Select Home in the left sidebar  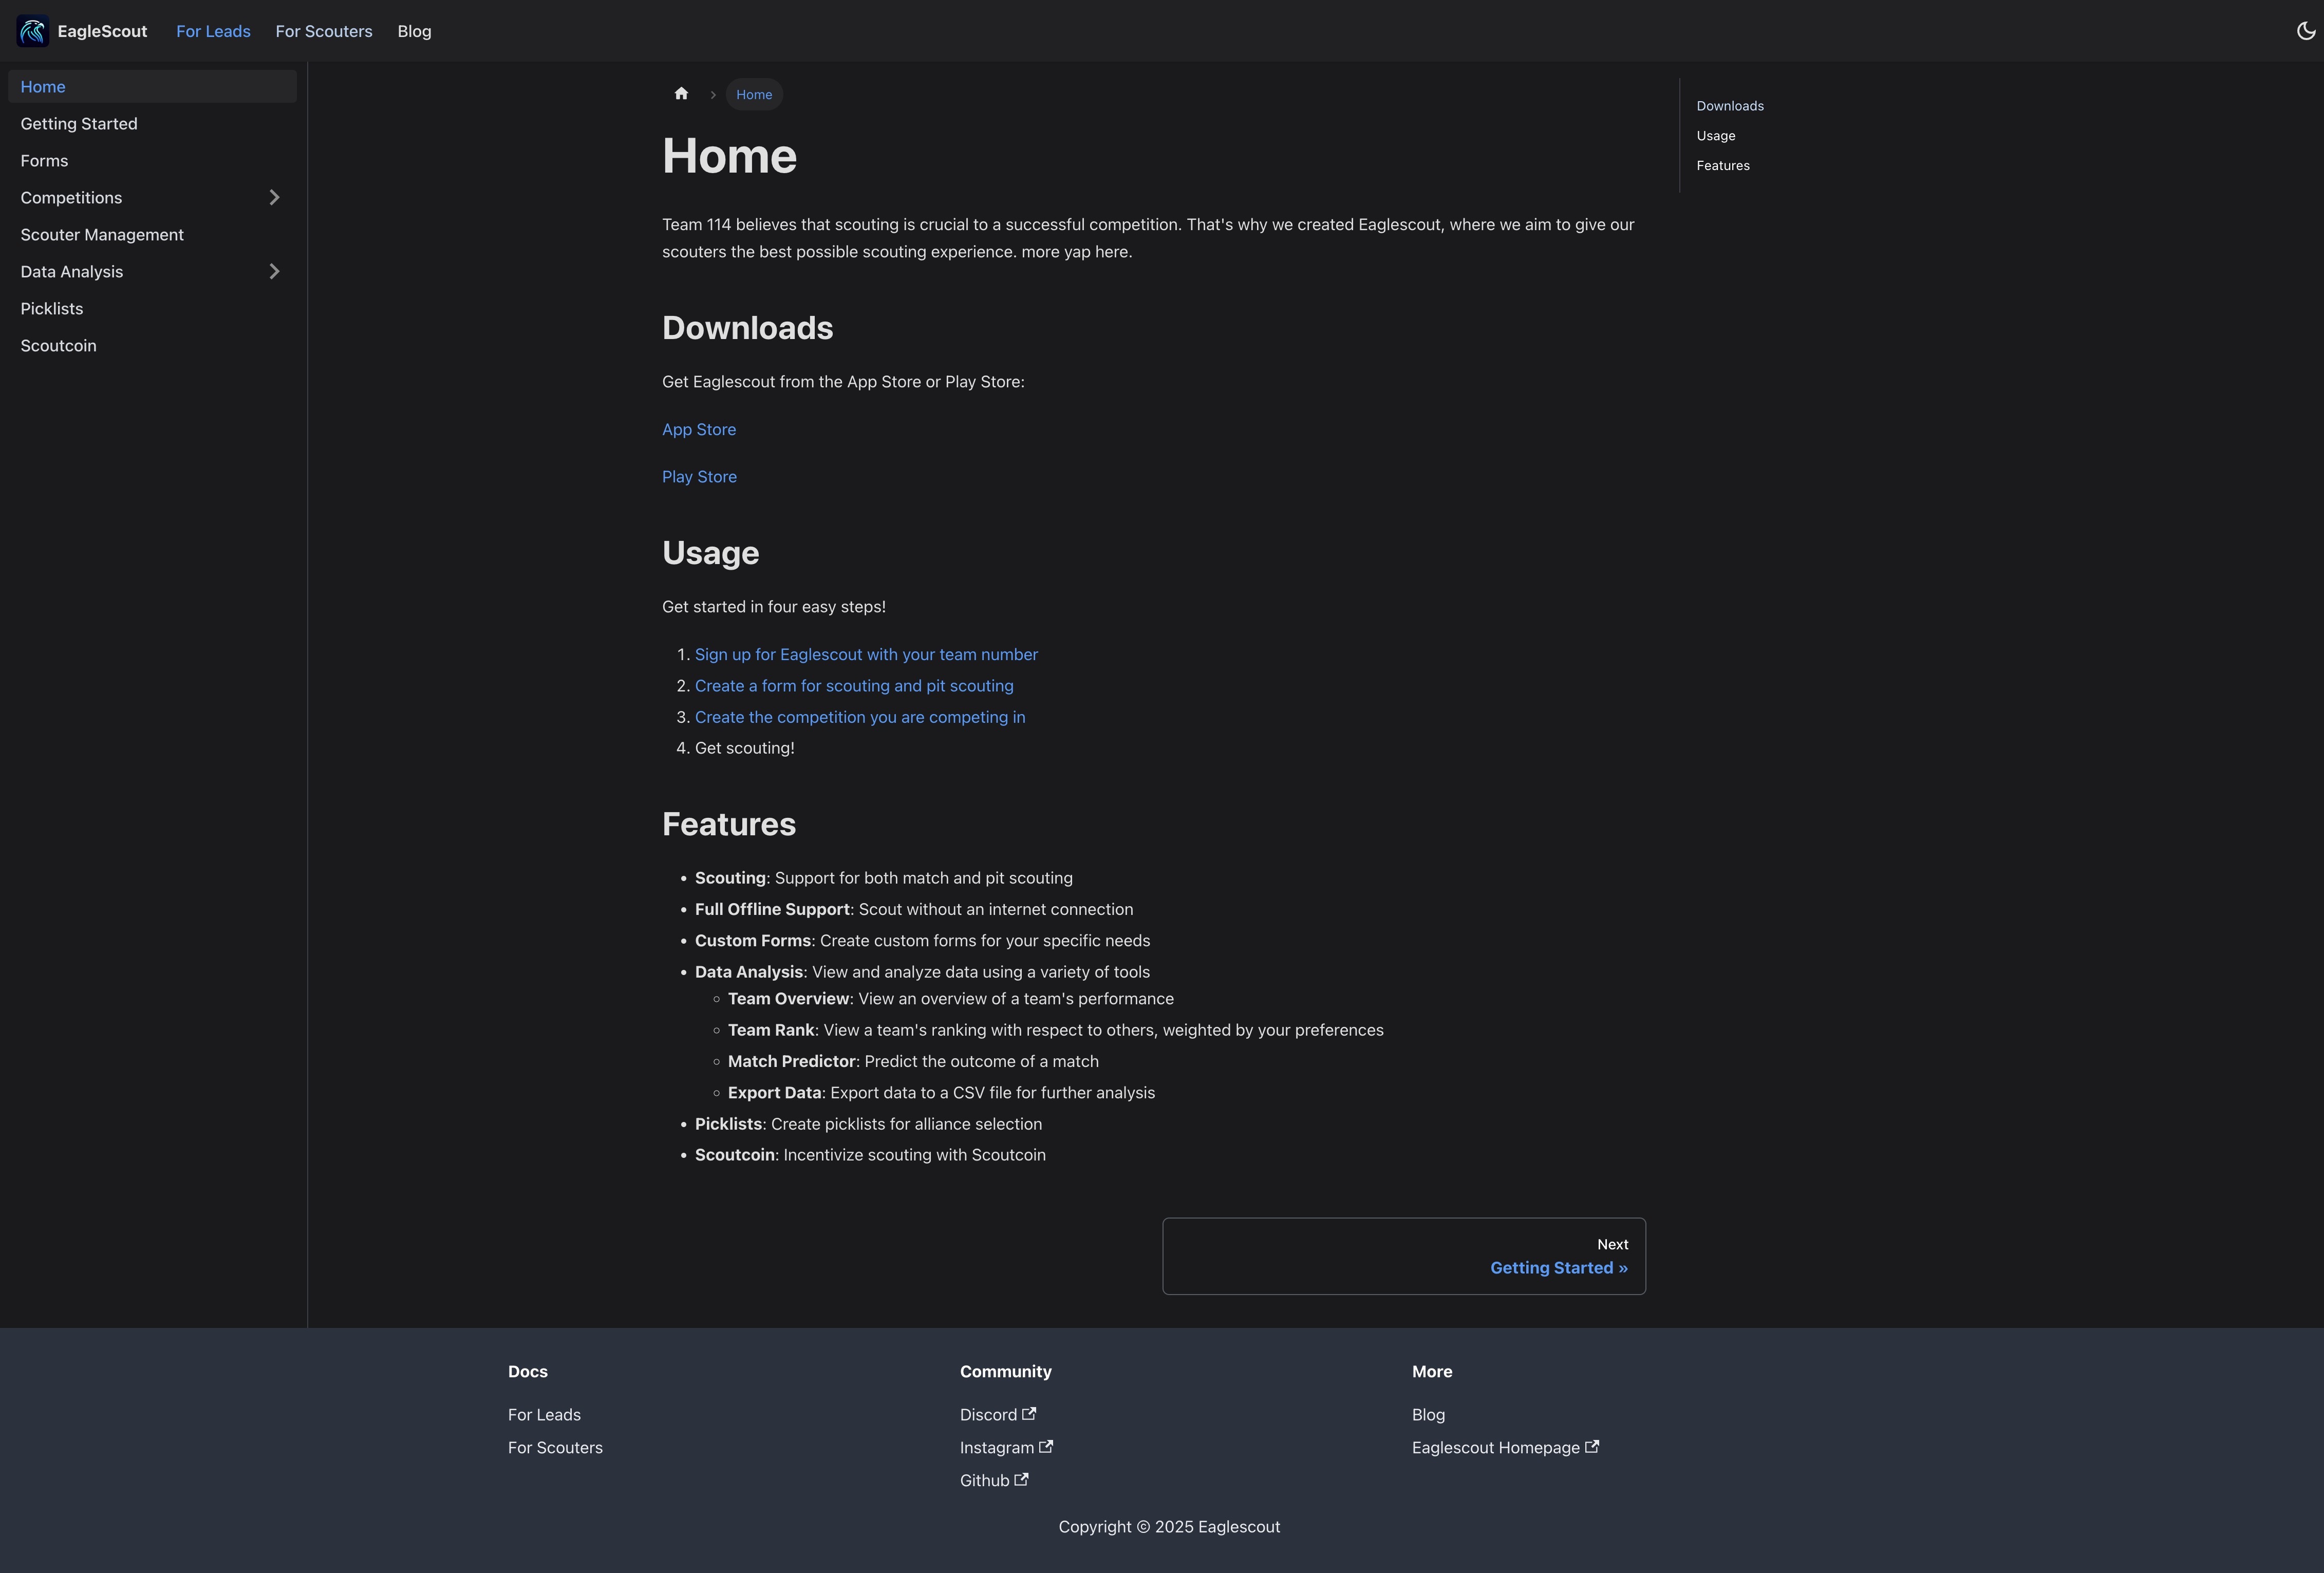coord(43,86)
